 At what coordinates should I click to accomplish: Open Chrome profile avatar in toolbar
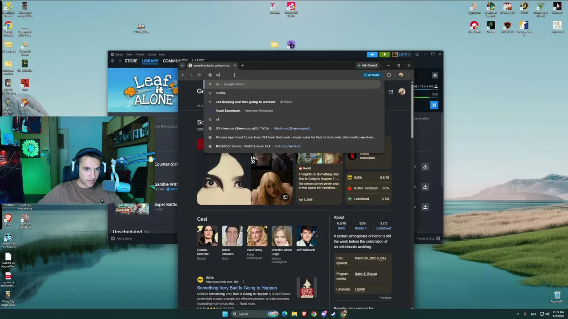tap(401, 75)
